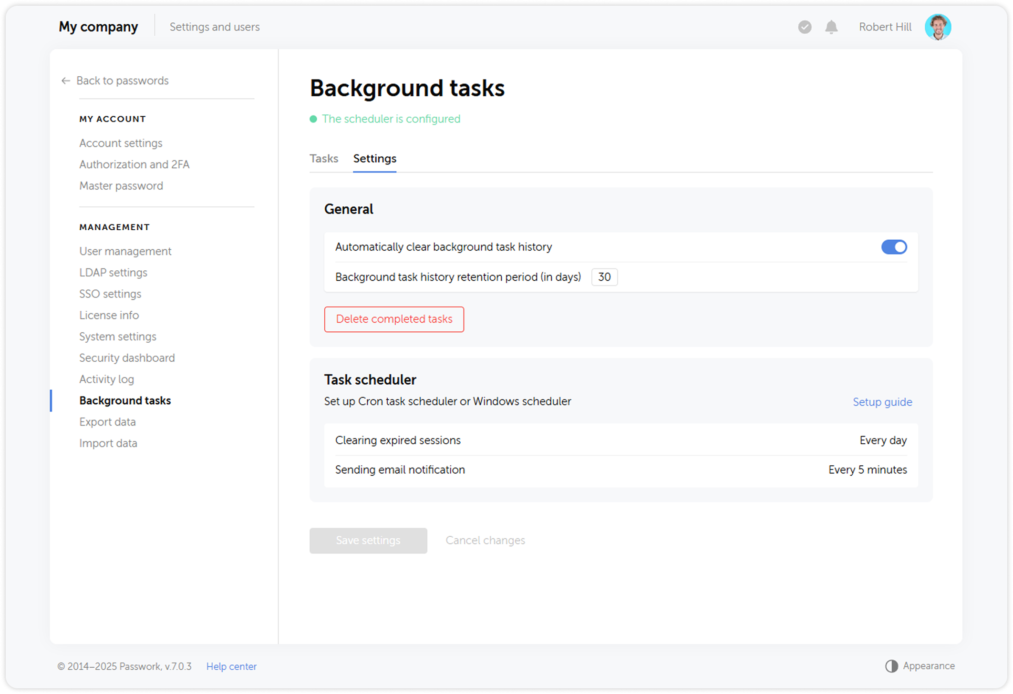Click the Save settings button
Viewport: 1013px width, 694px height.
[368, 541]
